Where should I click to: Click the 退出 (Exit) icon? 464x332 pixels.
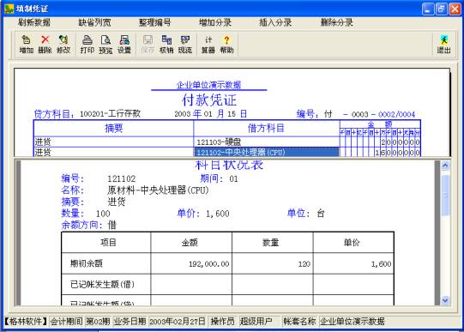click(444, 44)
